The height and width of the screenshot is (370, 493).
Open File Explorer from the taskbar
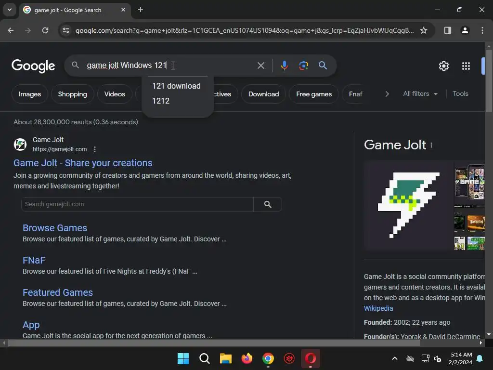click(x=225, y=358)
